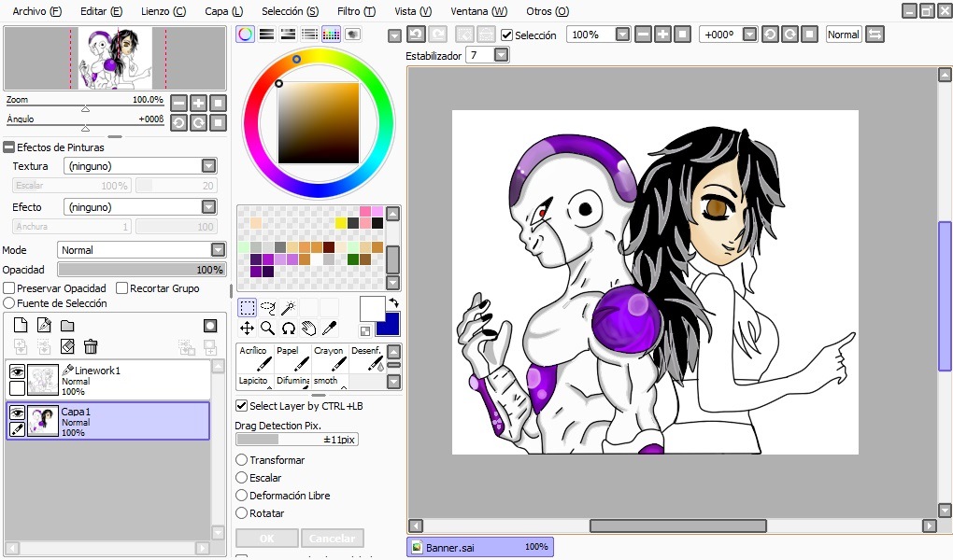Open the Ventana menu

coord(479,11)
